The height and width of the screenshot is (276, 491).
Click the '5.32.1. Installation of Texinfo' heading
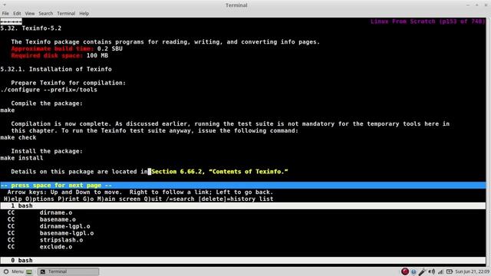coord(56,69)
